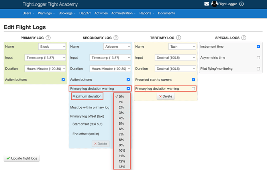
Task: Open Secondary Log Name dropdown showing Airborne
Action: [x=117, y=47]
